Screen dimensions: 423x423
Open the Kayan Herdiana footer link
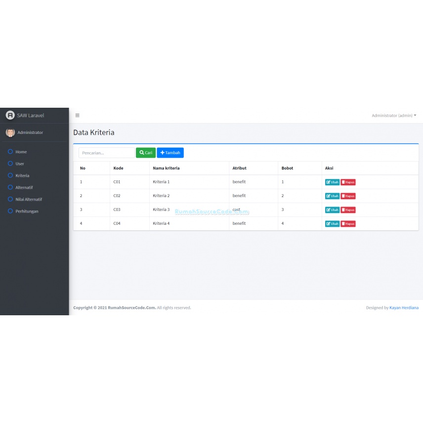(404, 307)
